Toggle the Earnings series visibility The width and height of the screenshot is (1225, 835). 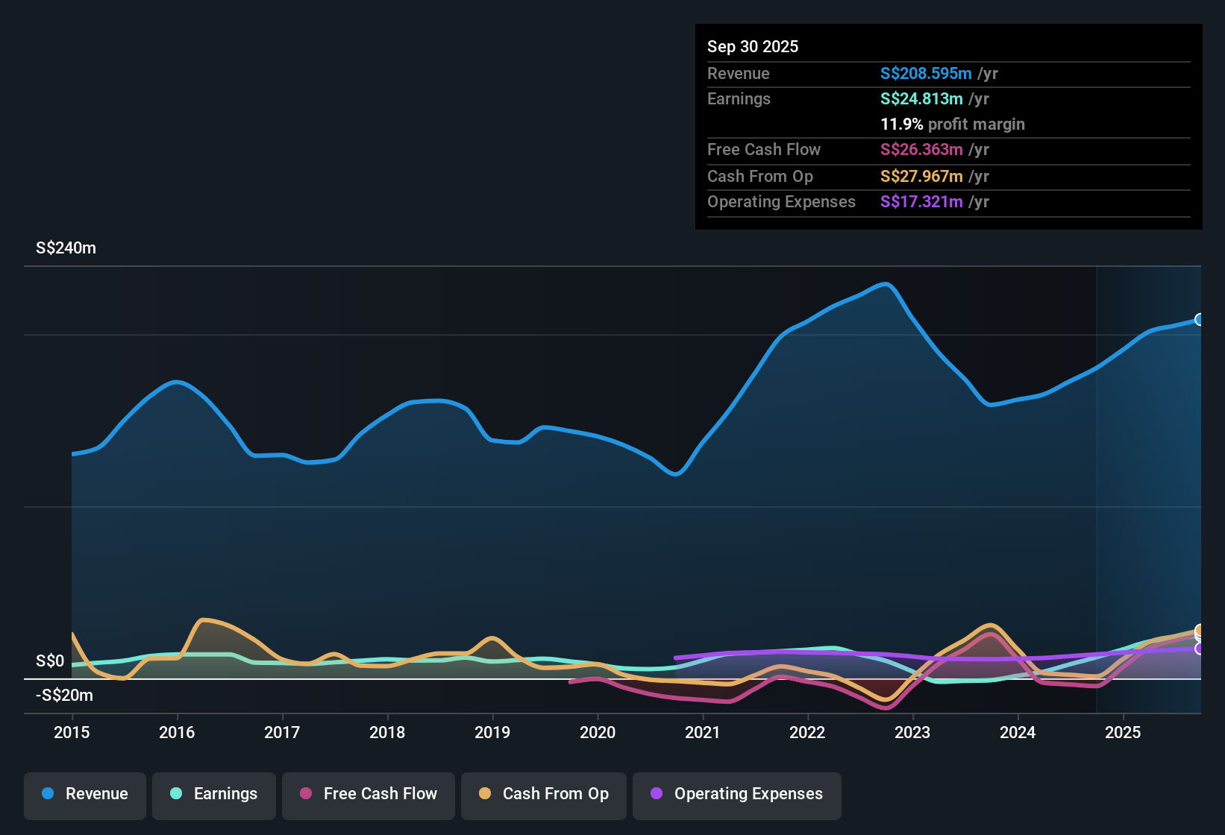point(214,794)
